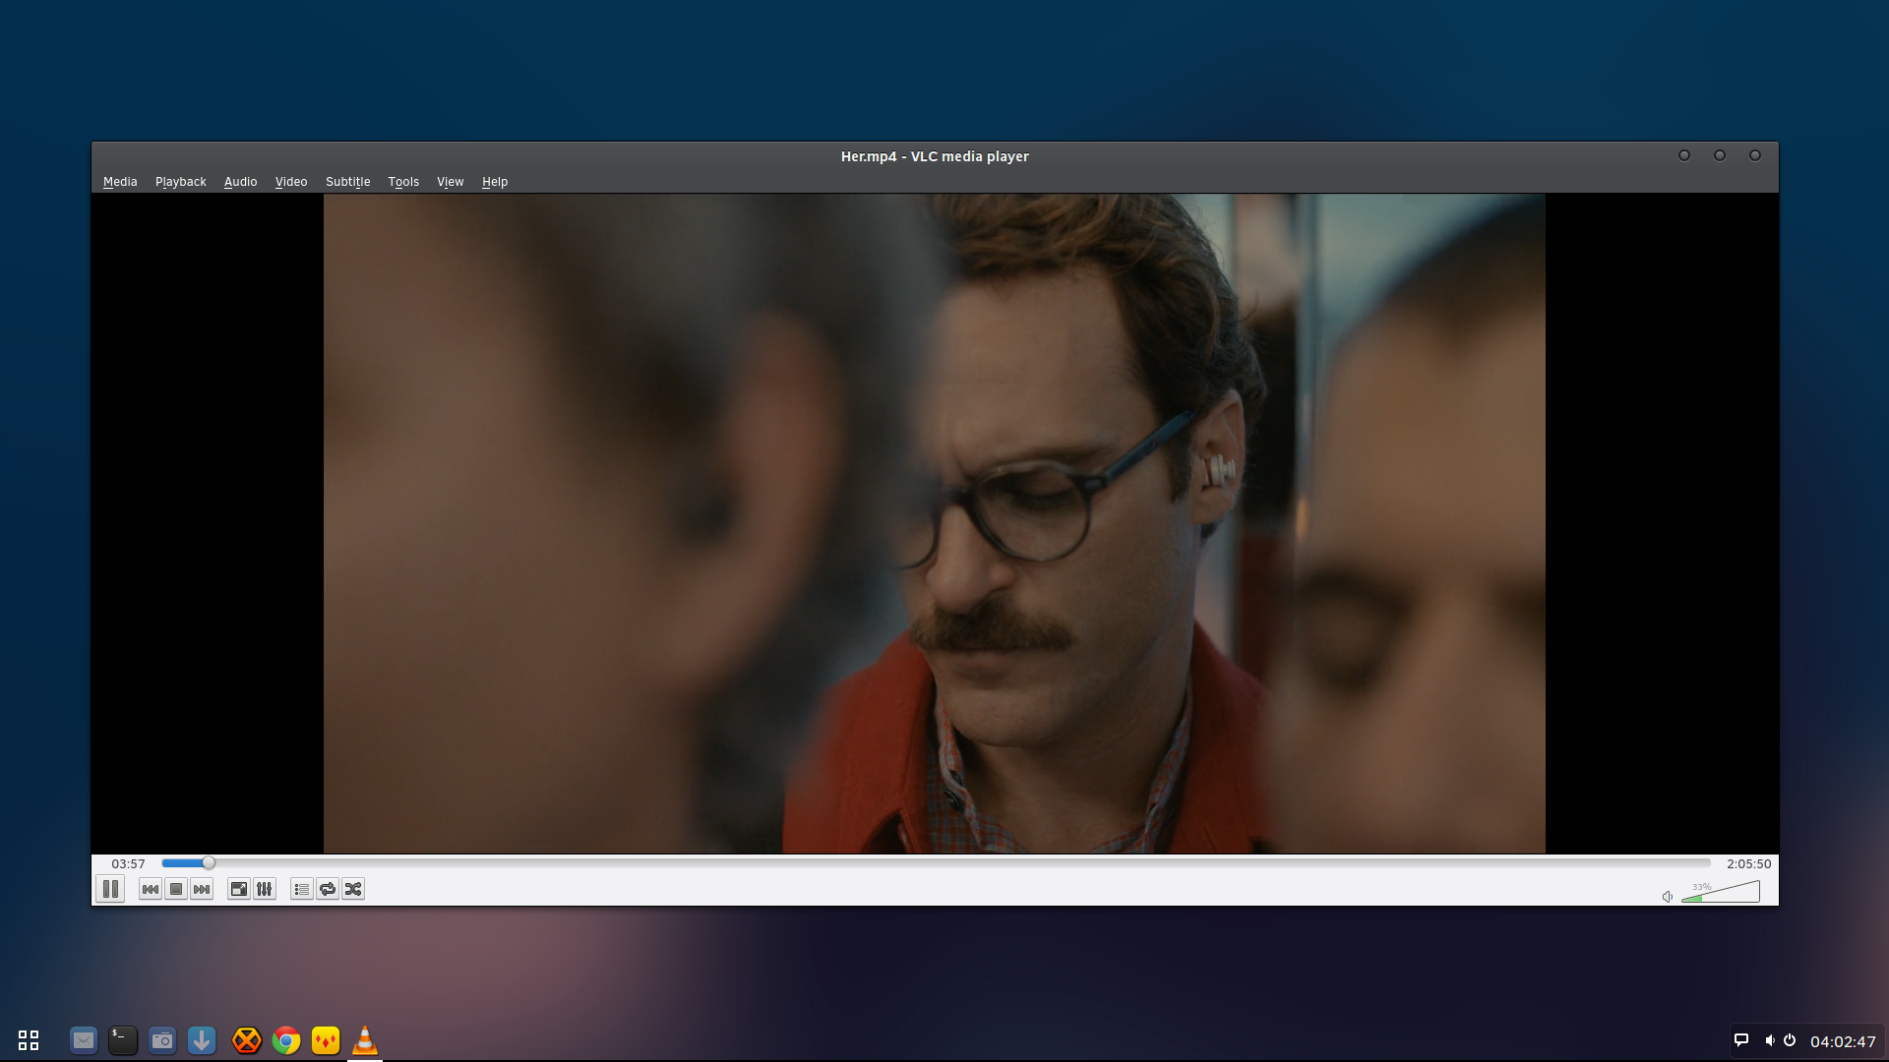Skip to the previous media item
Screen dimensions: 1889x1062
pos(151,889)
